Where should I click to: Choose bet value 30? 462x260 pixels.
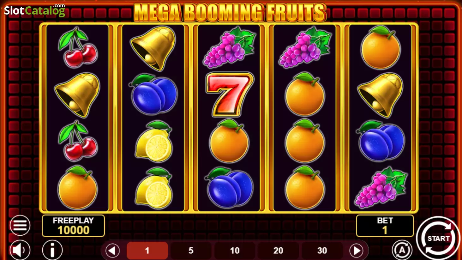(322, 251)
